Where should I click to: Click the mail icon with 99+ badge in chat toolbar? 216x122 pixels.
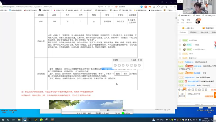pos(183,90)
